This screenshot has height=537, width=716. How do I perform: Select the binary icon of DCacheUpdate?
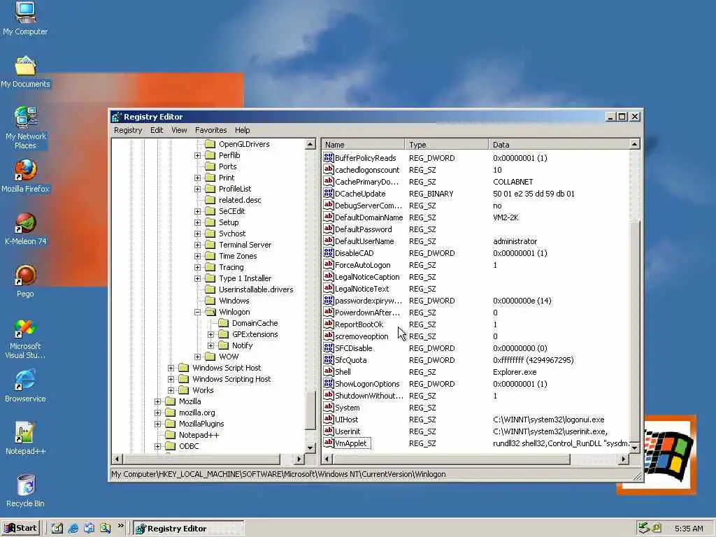[329, 193]
